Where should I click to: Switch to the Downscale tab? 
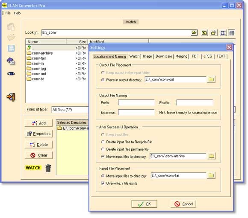click(x=163, y=56)
